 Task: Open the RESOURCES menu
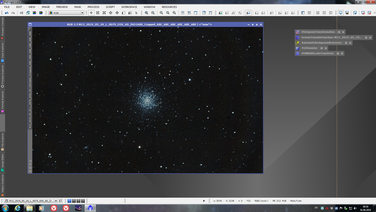click(169, 7)
